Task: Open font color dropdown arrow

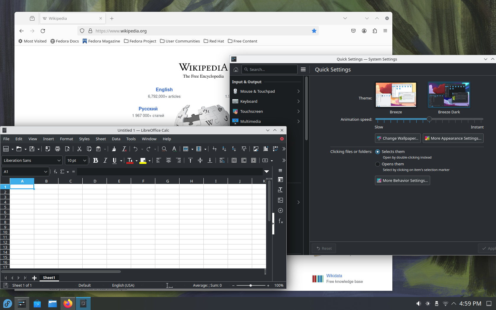Action: (x=136, y=161)
